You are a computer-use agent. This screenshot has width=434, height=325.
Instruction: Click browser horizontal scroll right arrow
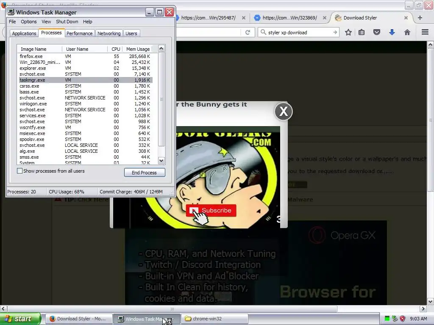point(423,308)
